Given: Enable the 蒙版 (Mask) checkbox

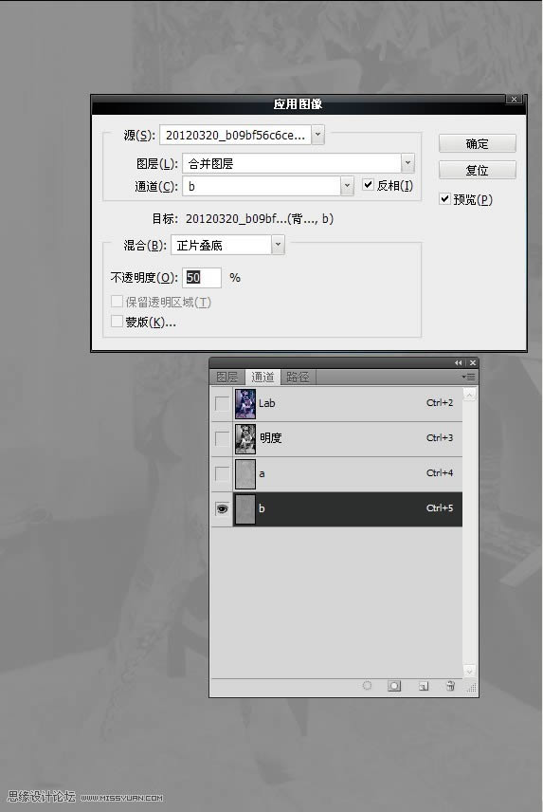Looking at the screenshot, I should pyautogui.click(x=117, y=322).
